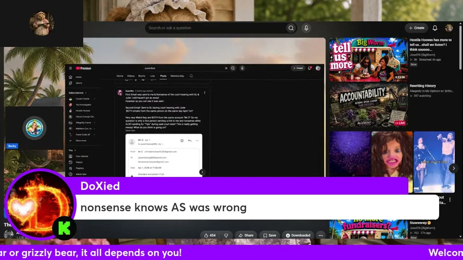Screen dimensions: 463x260
Task: Save the video to a playlist
Action: coord(269,235)
